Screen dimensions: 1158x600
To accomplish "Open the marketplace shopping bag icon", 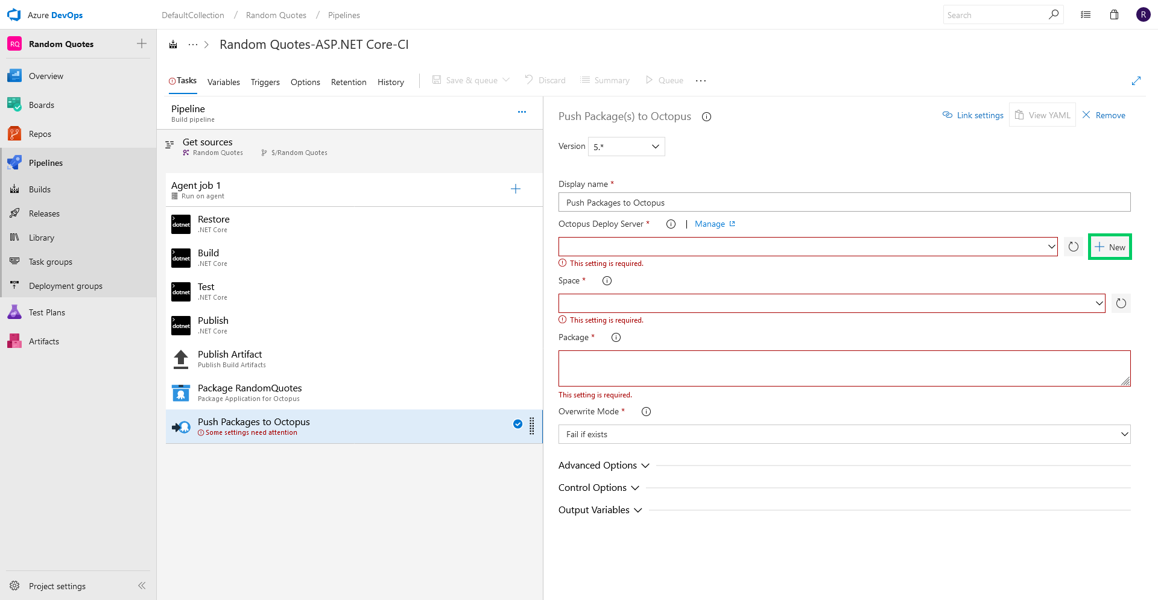I will point(1115,15).
